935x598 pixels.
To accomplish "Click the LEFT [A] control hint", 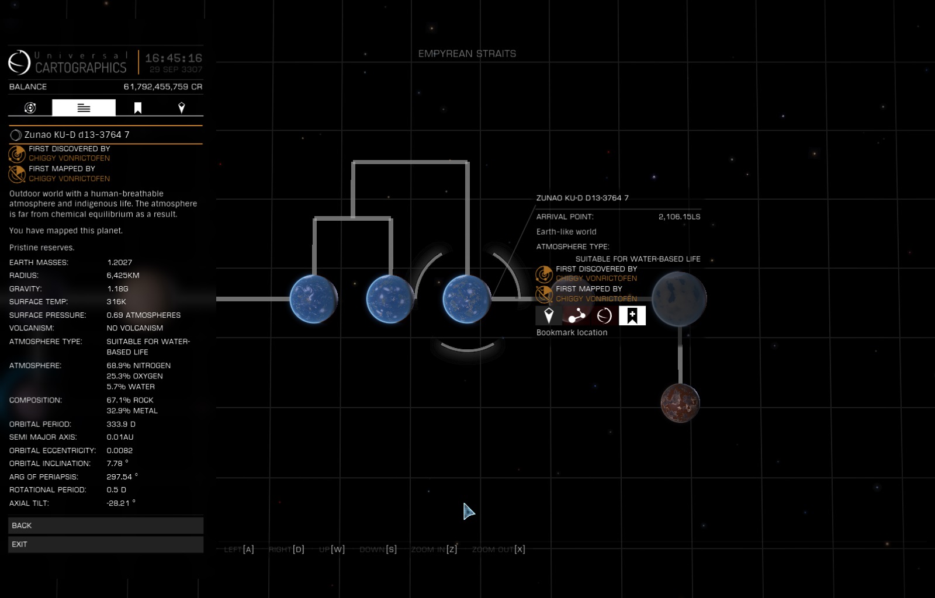I will click(239, 550).
